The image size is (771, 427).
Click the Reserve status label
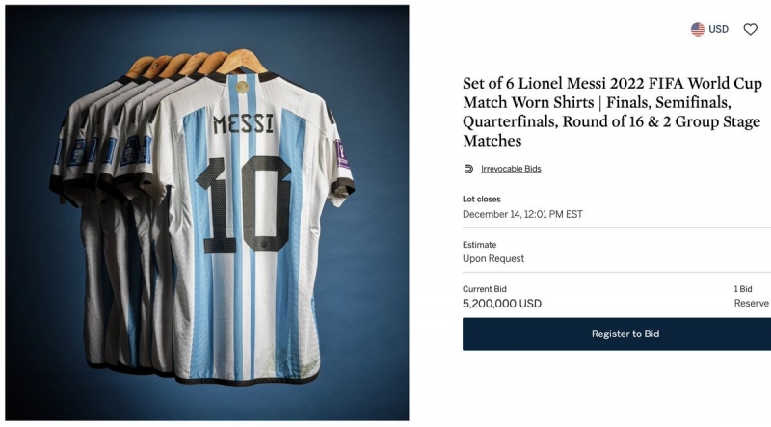[752, 303]
